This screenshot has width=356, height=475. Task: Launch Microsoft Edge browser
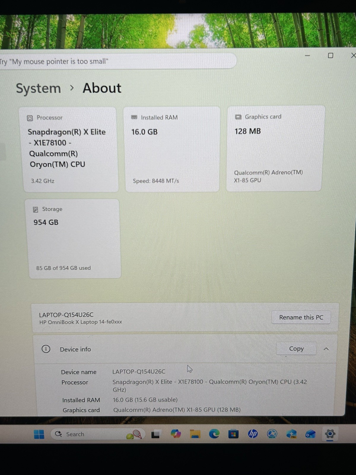coord(214,434)
